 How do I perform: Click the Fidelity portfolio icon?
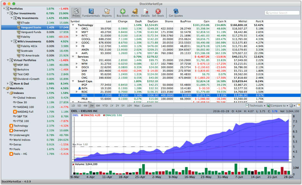click(19, 37)
